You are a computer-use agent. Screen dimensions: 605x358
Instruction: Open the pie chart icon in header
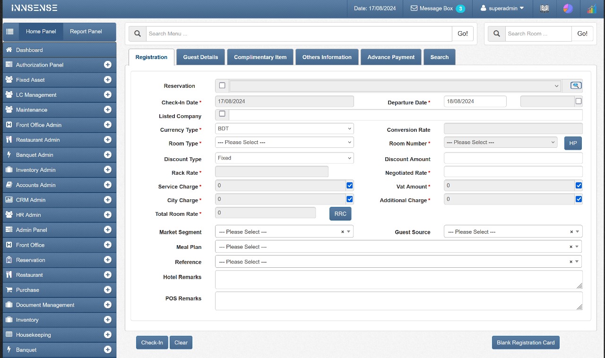click(x=568, y=9)
